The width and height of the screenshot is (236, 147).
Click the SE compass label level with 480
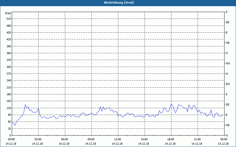point(227,22)
